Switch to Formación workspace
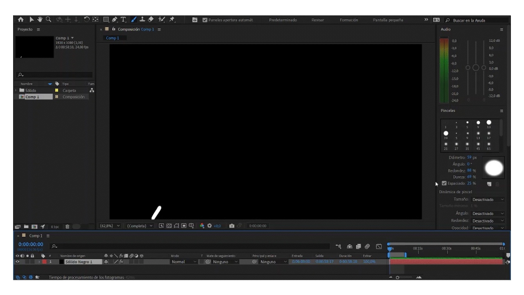Screen dimensions: 524x295 tap(349, 20)
